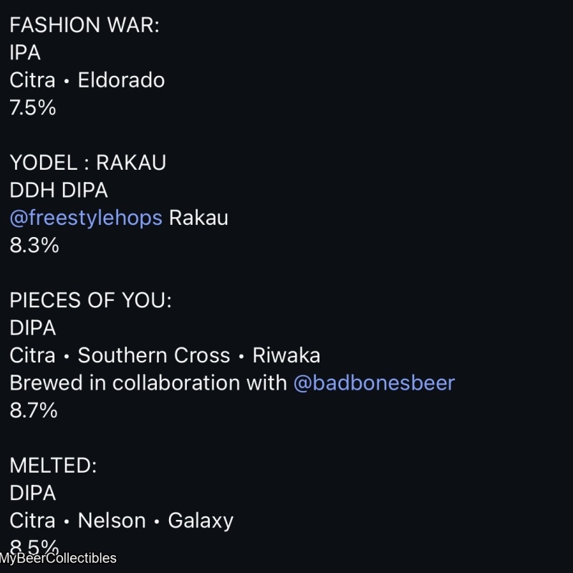Click Citra • Southern Cross • Riwaka line
The width and height of the screenshot is (573, 573).
tap(165, 355)
